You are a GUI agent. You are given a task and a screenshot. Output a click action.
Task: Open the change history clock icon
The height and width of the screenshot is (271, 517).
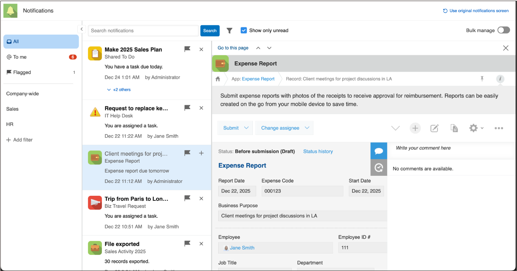(379, 168)
